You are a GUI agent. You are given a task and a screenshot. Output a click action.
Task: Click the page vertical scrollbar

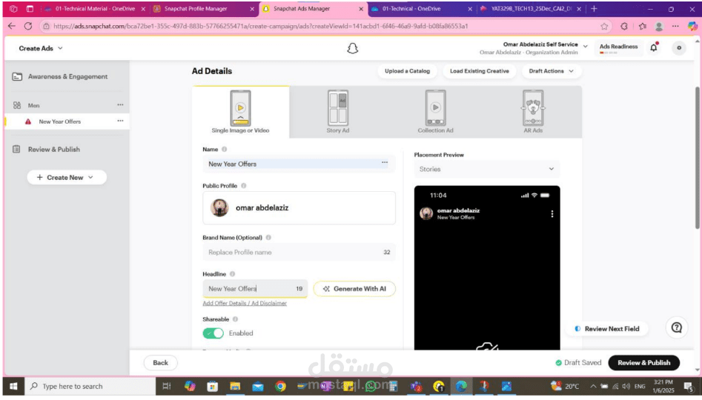click(x=697, y=156)
